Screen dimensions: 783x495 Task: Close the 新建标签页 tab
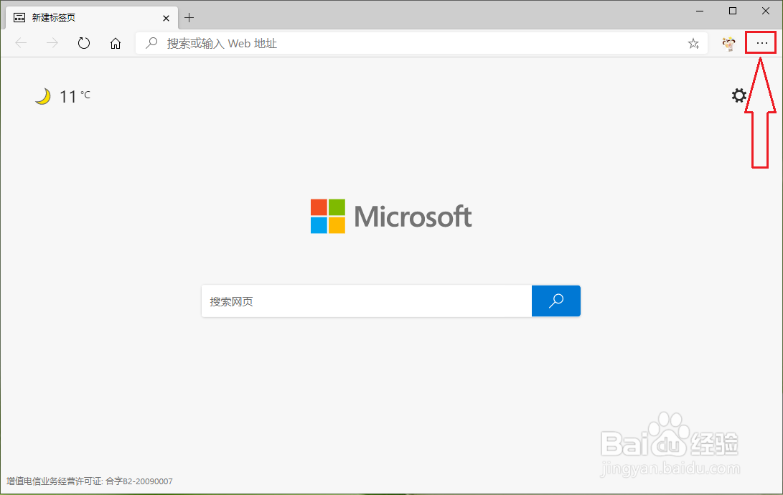coord(166,18)
